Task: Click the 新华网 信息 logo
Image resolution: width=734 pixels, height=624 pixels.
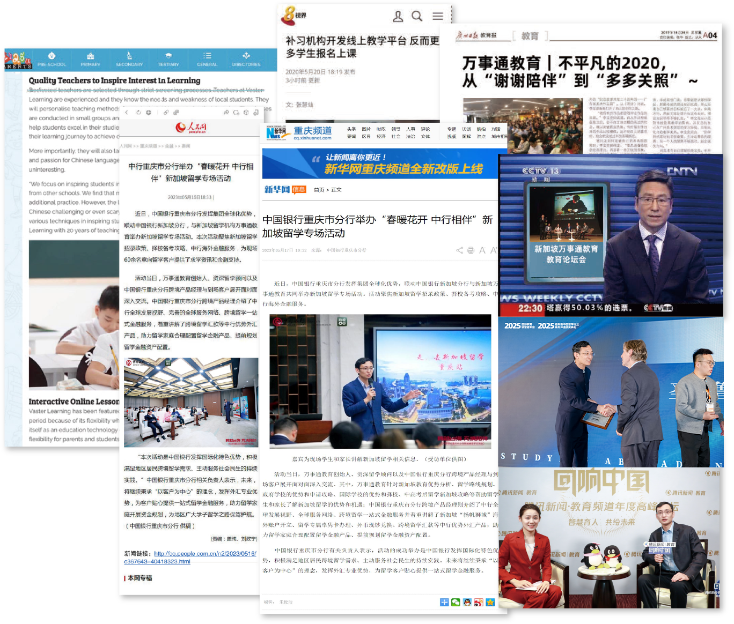Action: coord(285,189)
